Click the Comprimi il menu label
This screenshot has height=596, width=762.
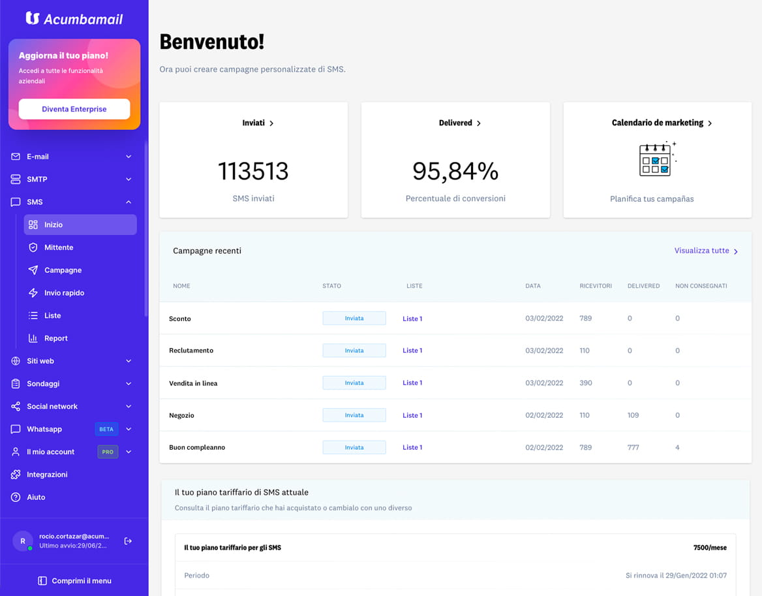tap(82, 581)
